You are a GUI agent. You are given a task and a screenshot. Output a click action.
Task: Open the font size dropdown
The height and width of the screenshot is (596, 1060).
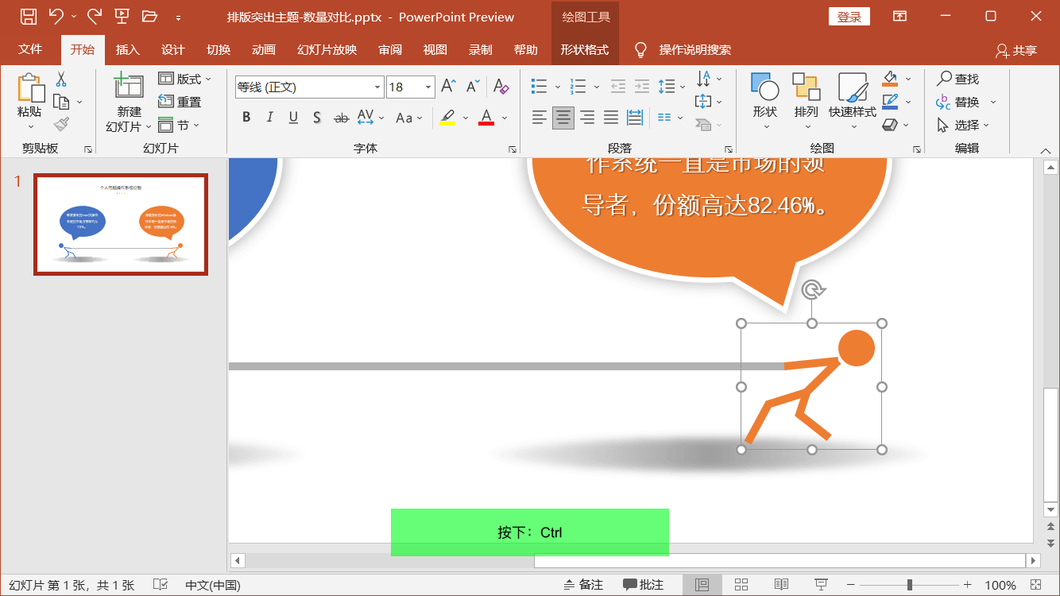pyautogui.click(x=427, y=86)
